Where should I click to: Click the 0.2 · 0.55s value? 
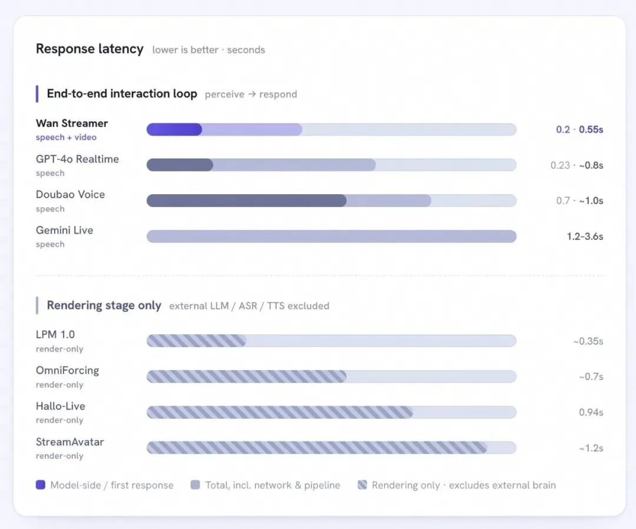pyautogui.click(x=579, y=129)
